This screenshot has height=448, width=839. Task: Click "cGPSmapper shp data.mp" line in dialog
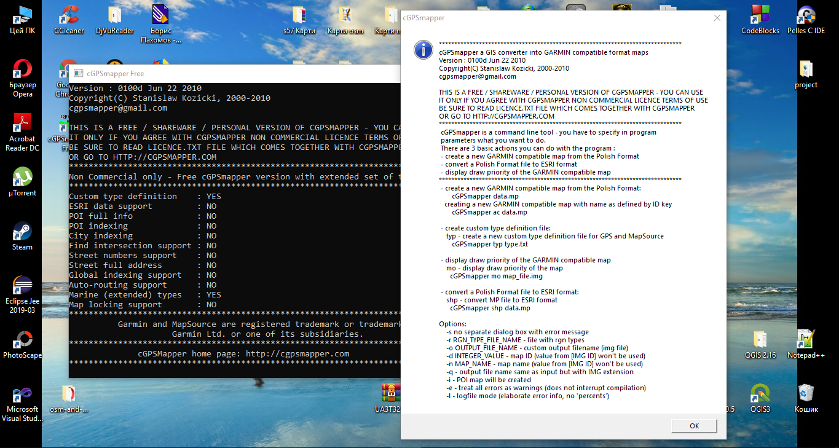490,308
